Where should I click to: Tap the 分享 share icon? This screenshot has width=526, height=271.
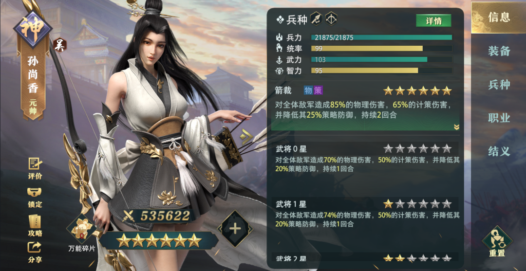tap(35, 252)
